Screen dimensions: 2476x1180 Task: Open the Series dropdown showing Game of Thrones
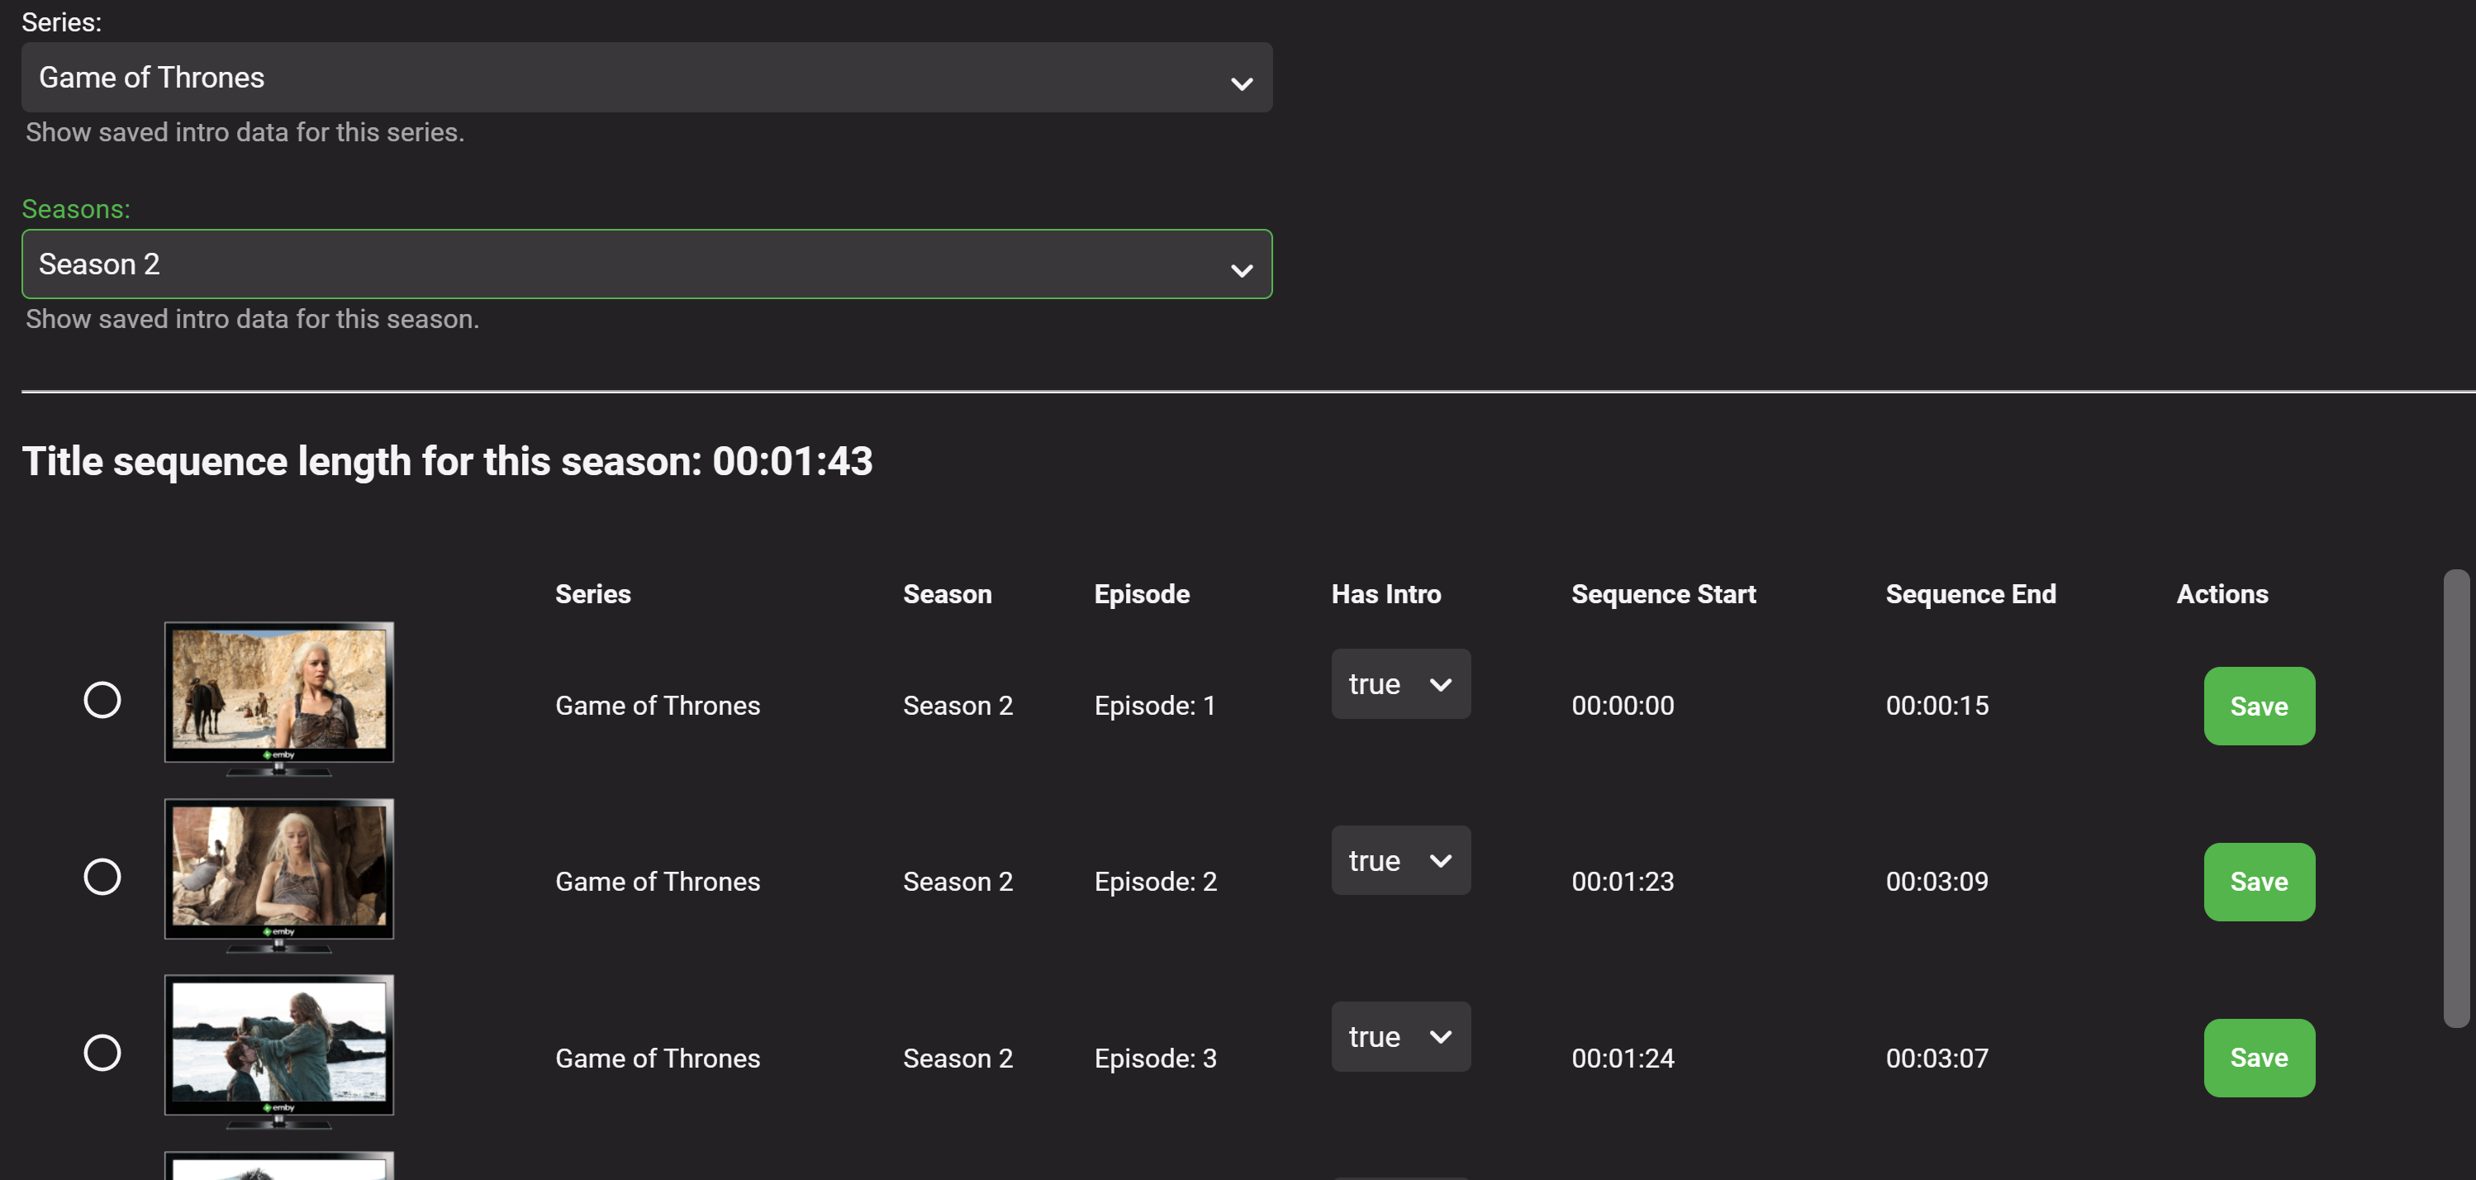click(x=646, y=78)
